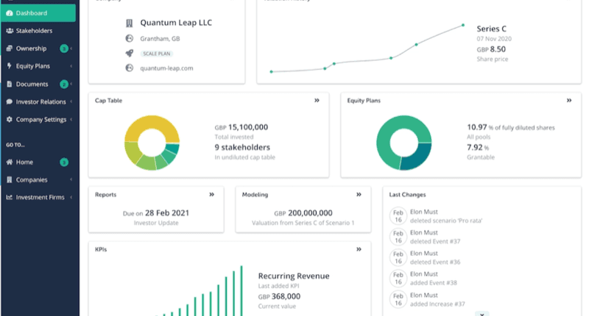589x316 pixels.
Task: Click the Ownership icon in sidebar
Action: [x=9, y=49]
